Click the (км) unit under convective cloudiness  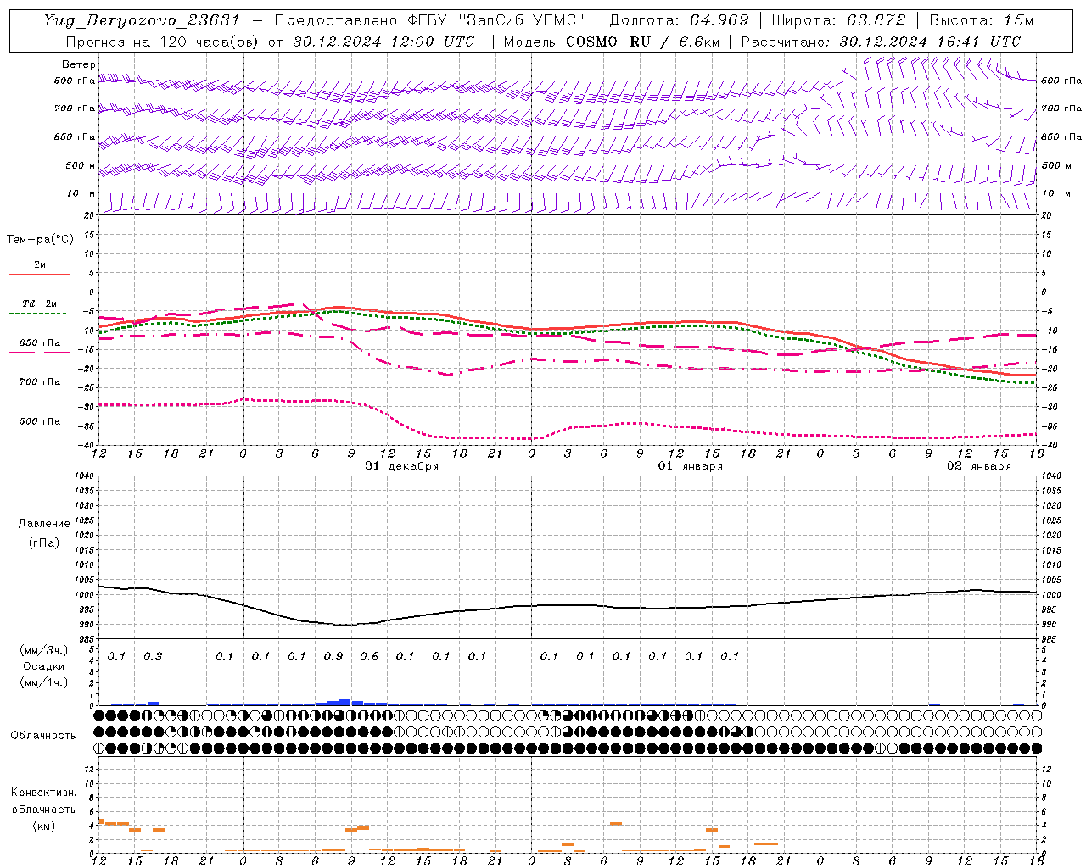pyautogui.click(x=43, y=826)
